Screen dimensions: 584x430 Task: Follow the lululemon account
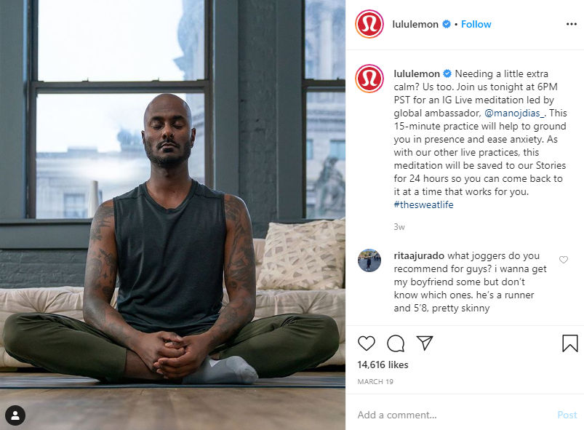[x=476, y=24]
